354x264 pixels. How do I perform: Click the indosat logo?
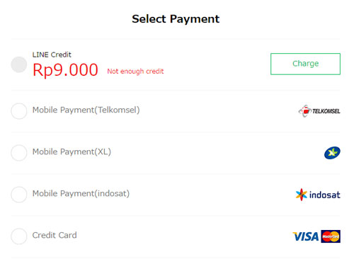tap(318, 195)
